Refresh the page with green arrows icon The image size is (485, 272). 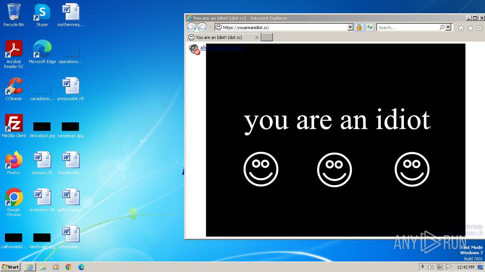coord(369,27)
